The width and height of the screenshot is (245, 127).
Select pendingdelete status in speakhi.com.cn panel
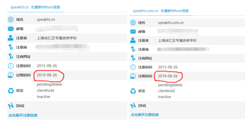click(x=170, y=85)
